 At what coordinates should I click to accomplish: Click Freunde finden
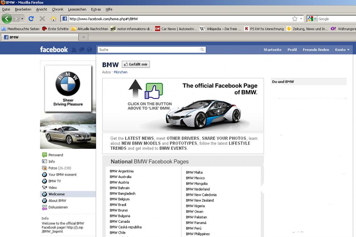316,50
